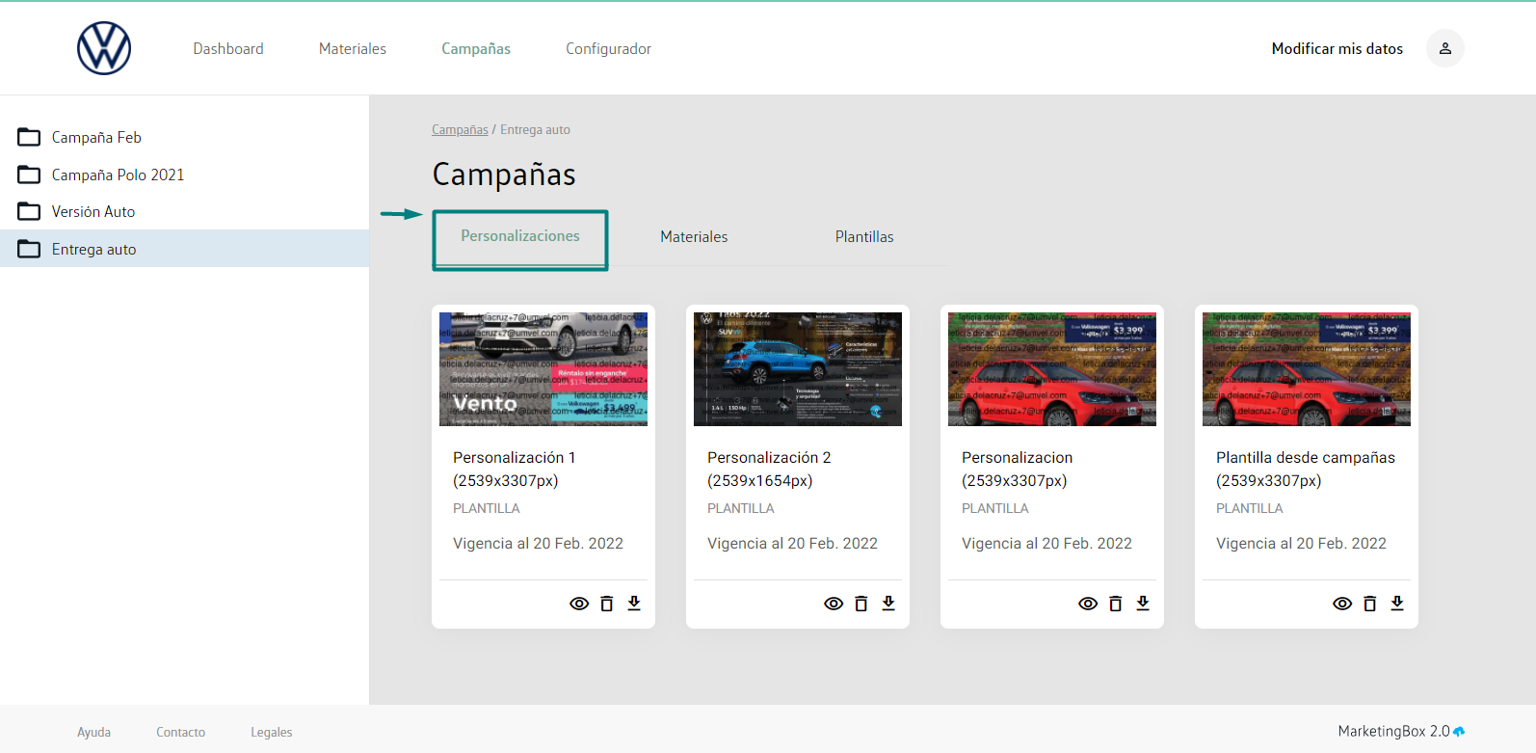Open Campañas in top navigation

tap(476, 48)
